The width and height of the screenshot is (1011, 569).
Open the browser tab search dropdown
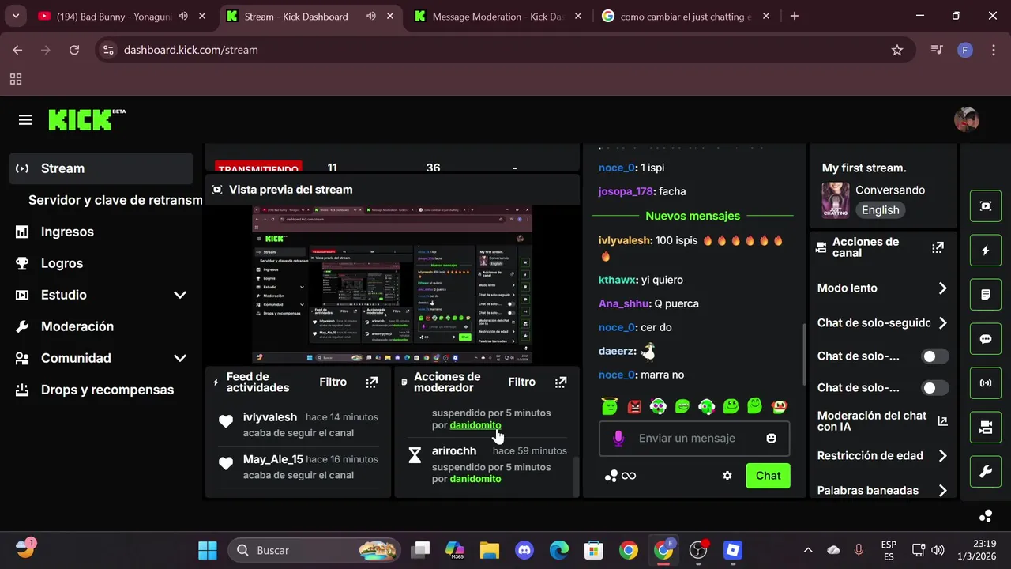tap(16, 16)
